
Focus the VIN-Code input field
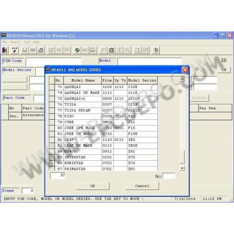click(53, 61)
